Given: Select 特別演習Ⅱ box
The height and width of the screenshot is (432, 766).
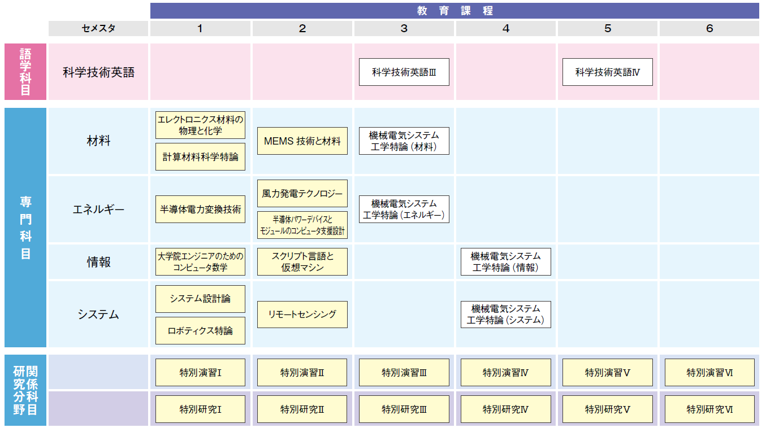Looking at the screenshot, I should [x=302, y=373].
